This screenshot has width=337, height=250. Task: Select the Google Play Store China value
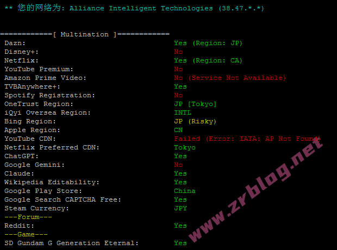tap(185, 191)
